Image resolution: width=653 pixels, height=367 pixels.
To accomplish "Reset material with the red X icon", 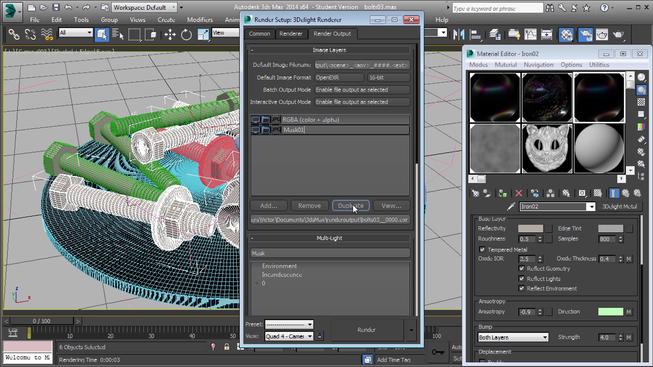I will pyautogui.click(x=519, y=193).
